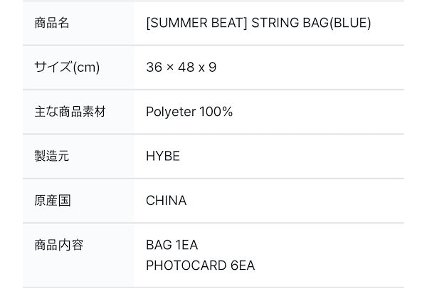This screenshot has width=427, height=289.
Task: Click the "PHOTOCARD 6EA" contents line
Action: pos(200,266)
